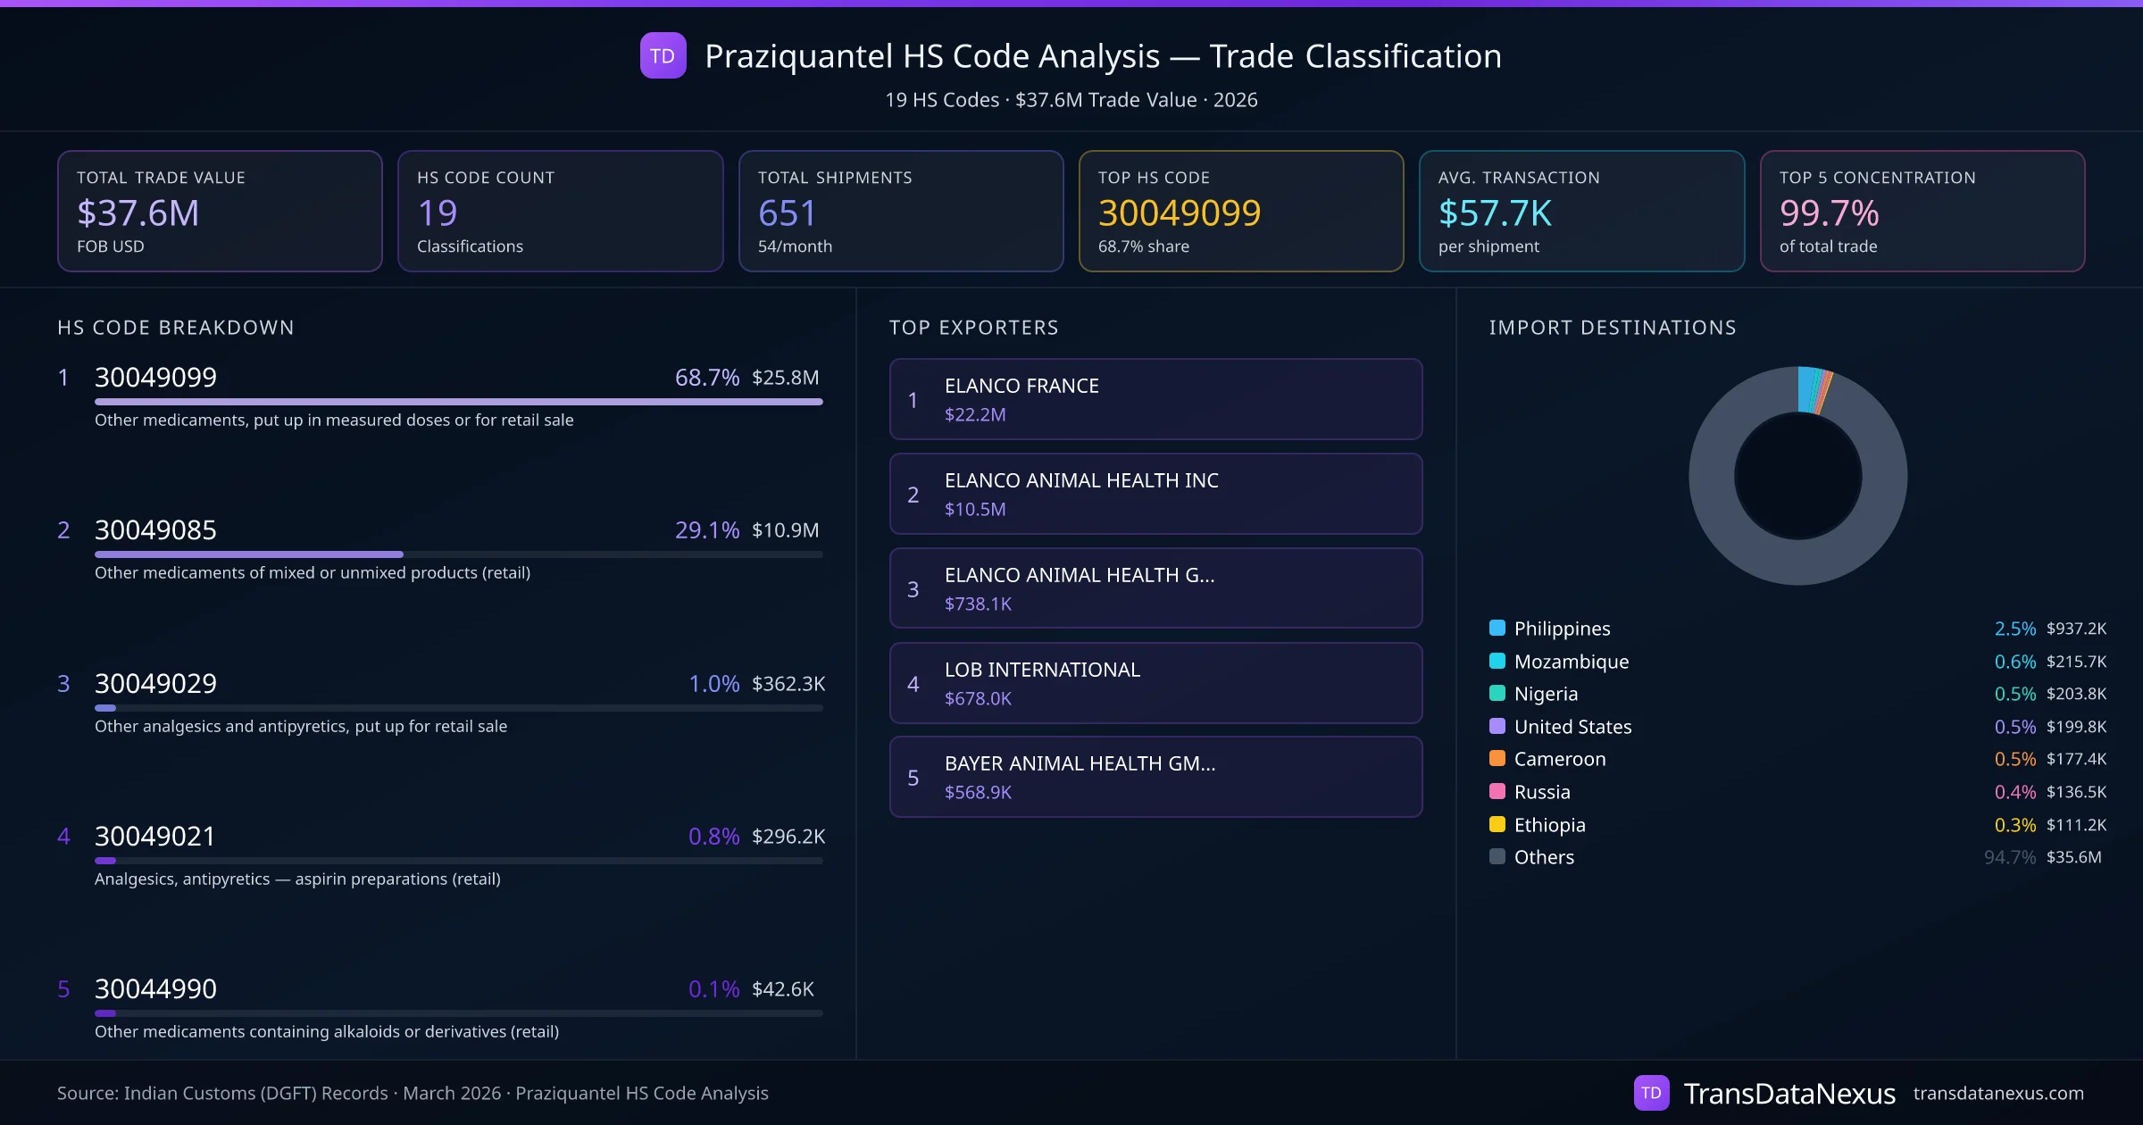This screenshot has height=1125, width=2143.
Task: Click the Others gray legend square
Action: (x=1497, y=856)
